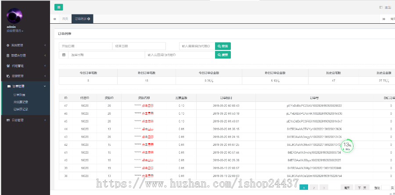This screenshot has height=195, width=395.
Task: Click the 27.78元 history total value
Action: [x=384, y=81]
